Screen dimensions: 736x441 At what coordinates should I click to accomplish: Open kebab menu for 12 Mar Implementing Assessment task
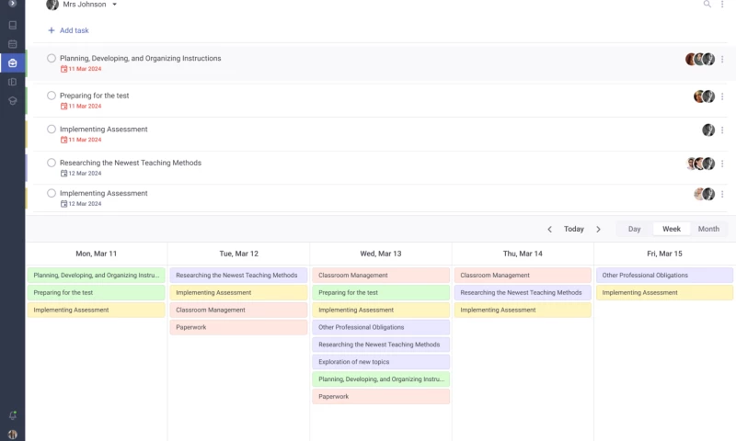point(722,194)
